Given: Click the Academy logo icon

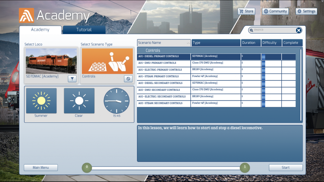Looking at the screenshot, I should [27, 15].
